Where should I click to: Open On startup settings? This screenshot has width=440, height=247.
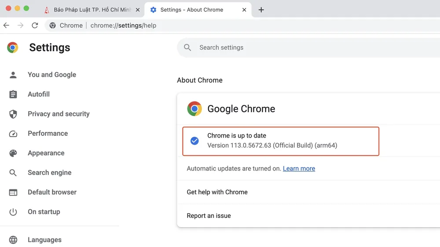point(44,212)
